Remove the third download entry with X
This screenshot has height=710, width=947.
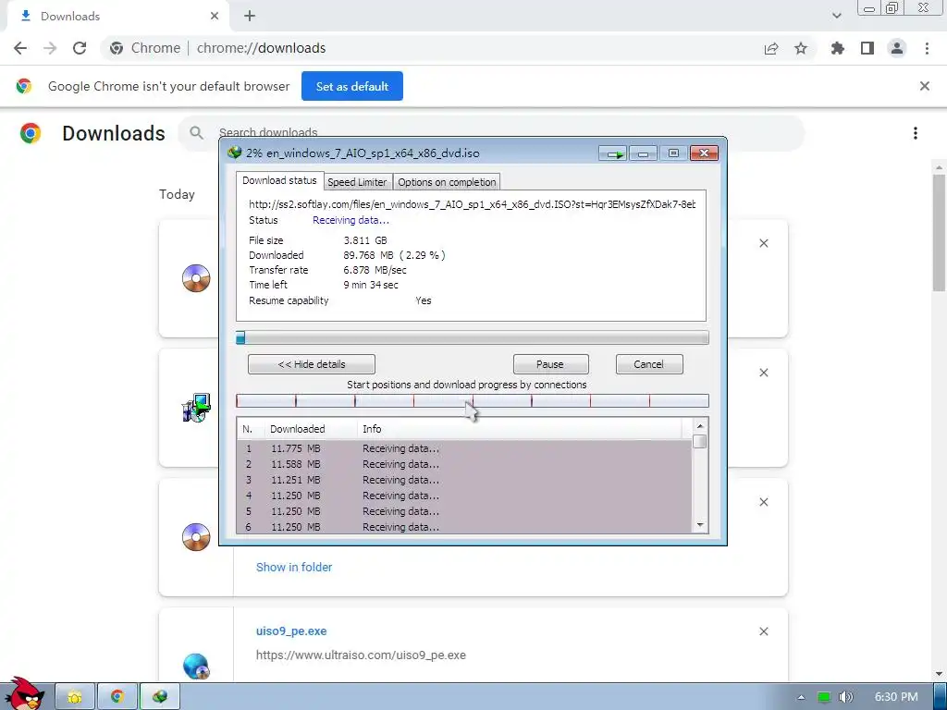point(763,502)
